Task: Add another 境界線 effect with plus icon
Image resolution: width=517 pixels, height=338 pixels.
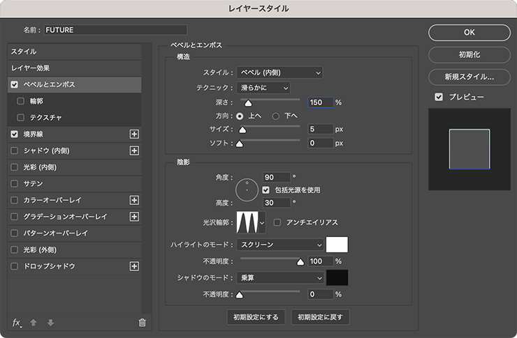Action: [135, 134]
